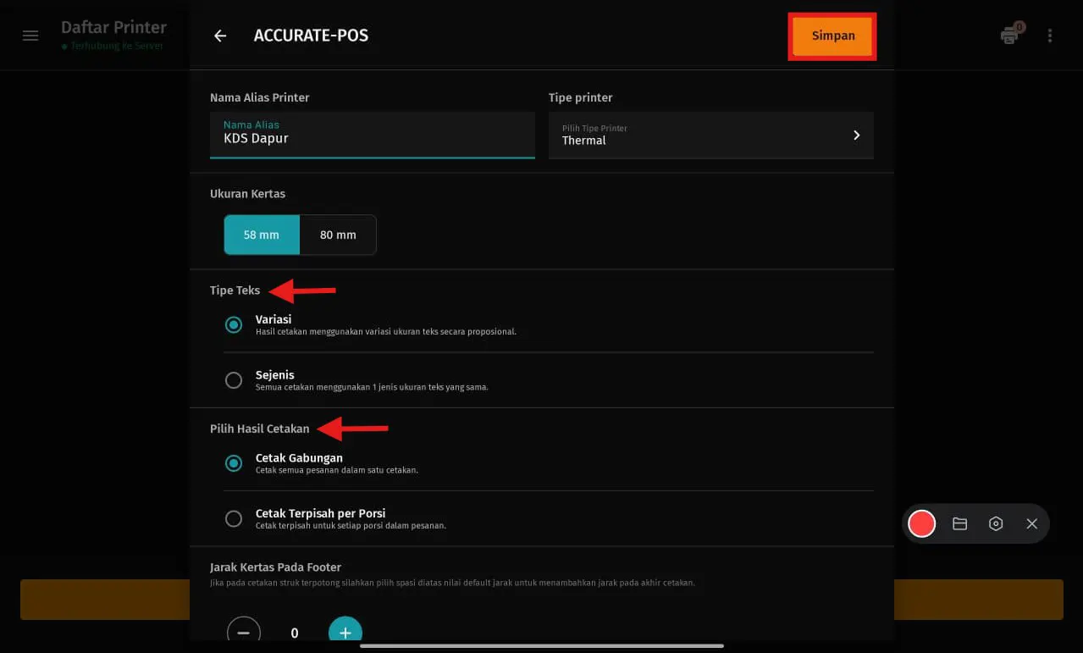The image size is (1083, 653).
Task: Open the folder icon in recorder toolbar
Action: point(959,523)
